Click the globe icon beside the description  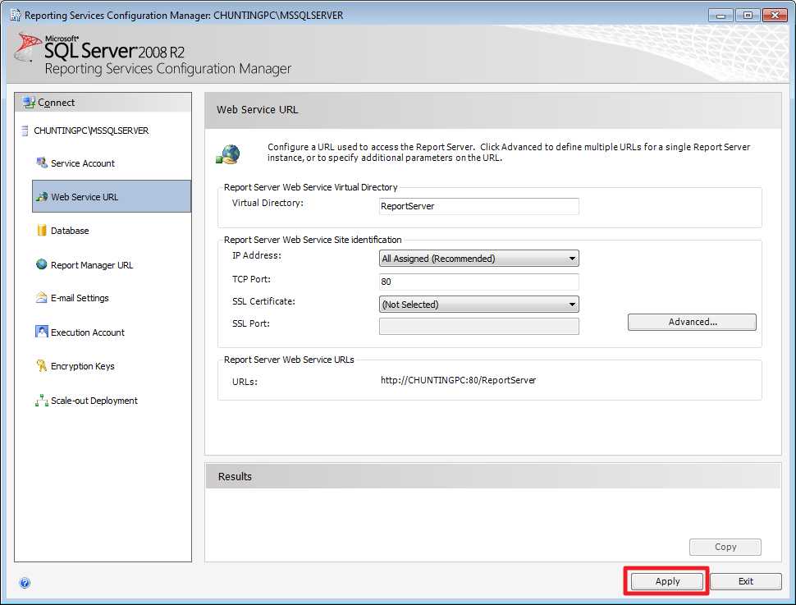click(x=228, y=154)
